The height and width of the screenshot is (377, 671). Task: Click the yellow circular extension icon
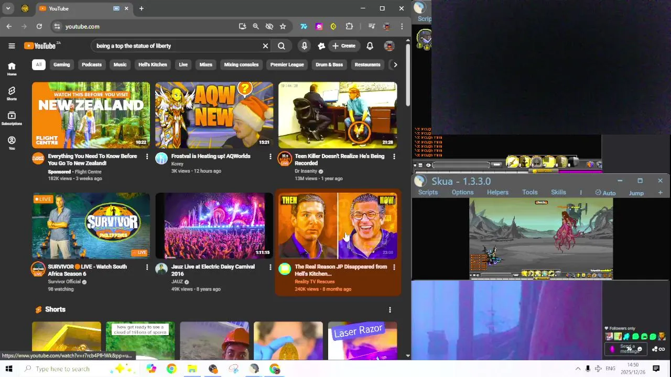coord(333,26)
